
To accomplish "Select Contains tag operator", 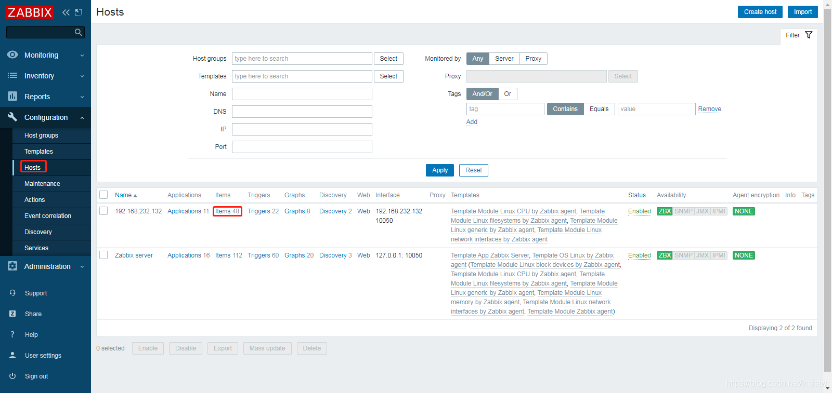I will click(x=565, y=109).
